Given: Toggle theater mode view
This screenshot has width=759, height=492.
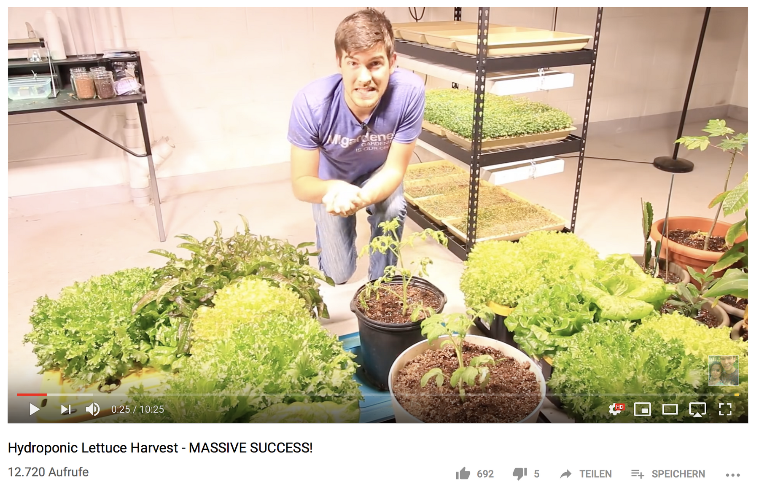Looking at the screenshot, I should point(670,409).
